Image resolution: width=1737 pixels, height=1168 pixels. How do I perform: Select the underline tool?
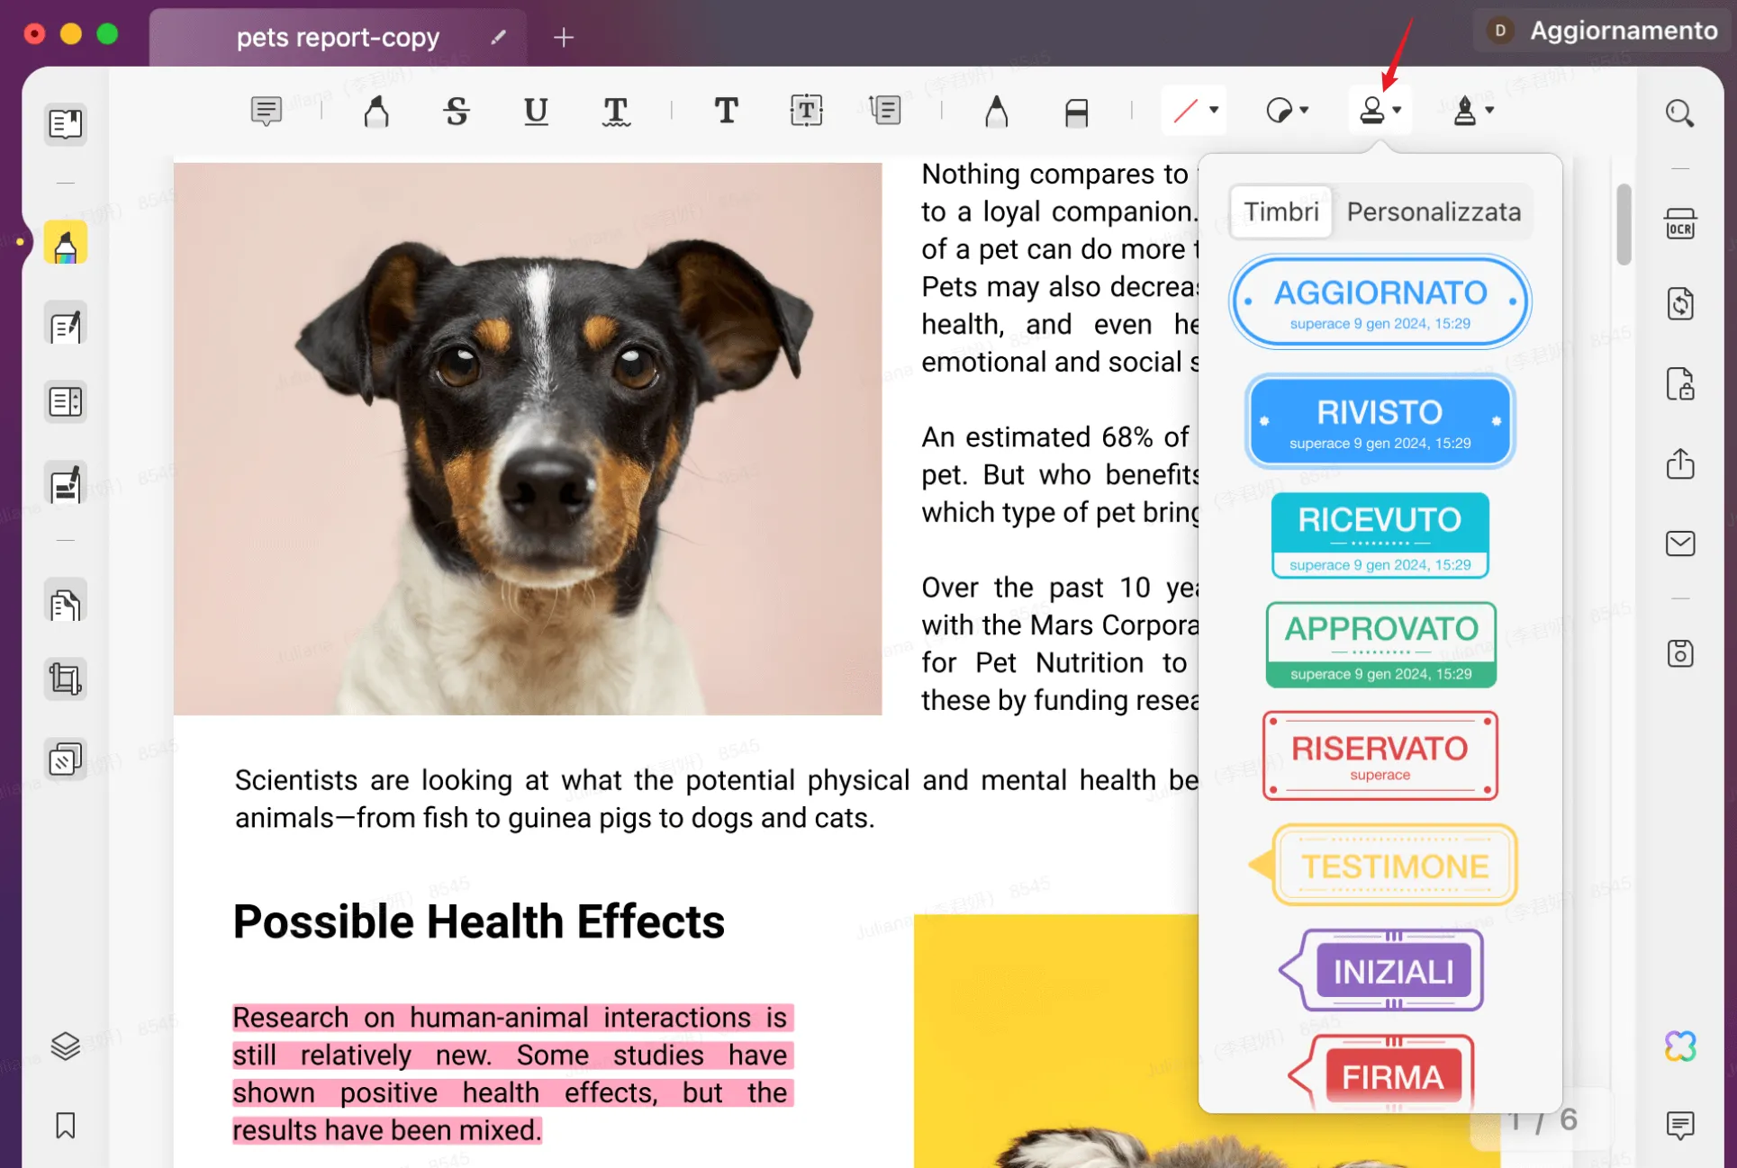click(x=536, y=111)
